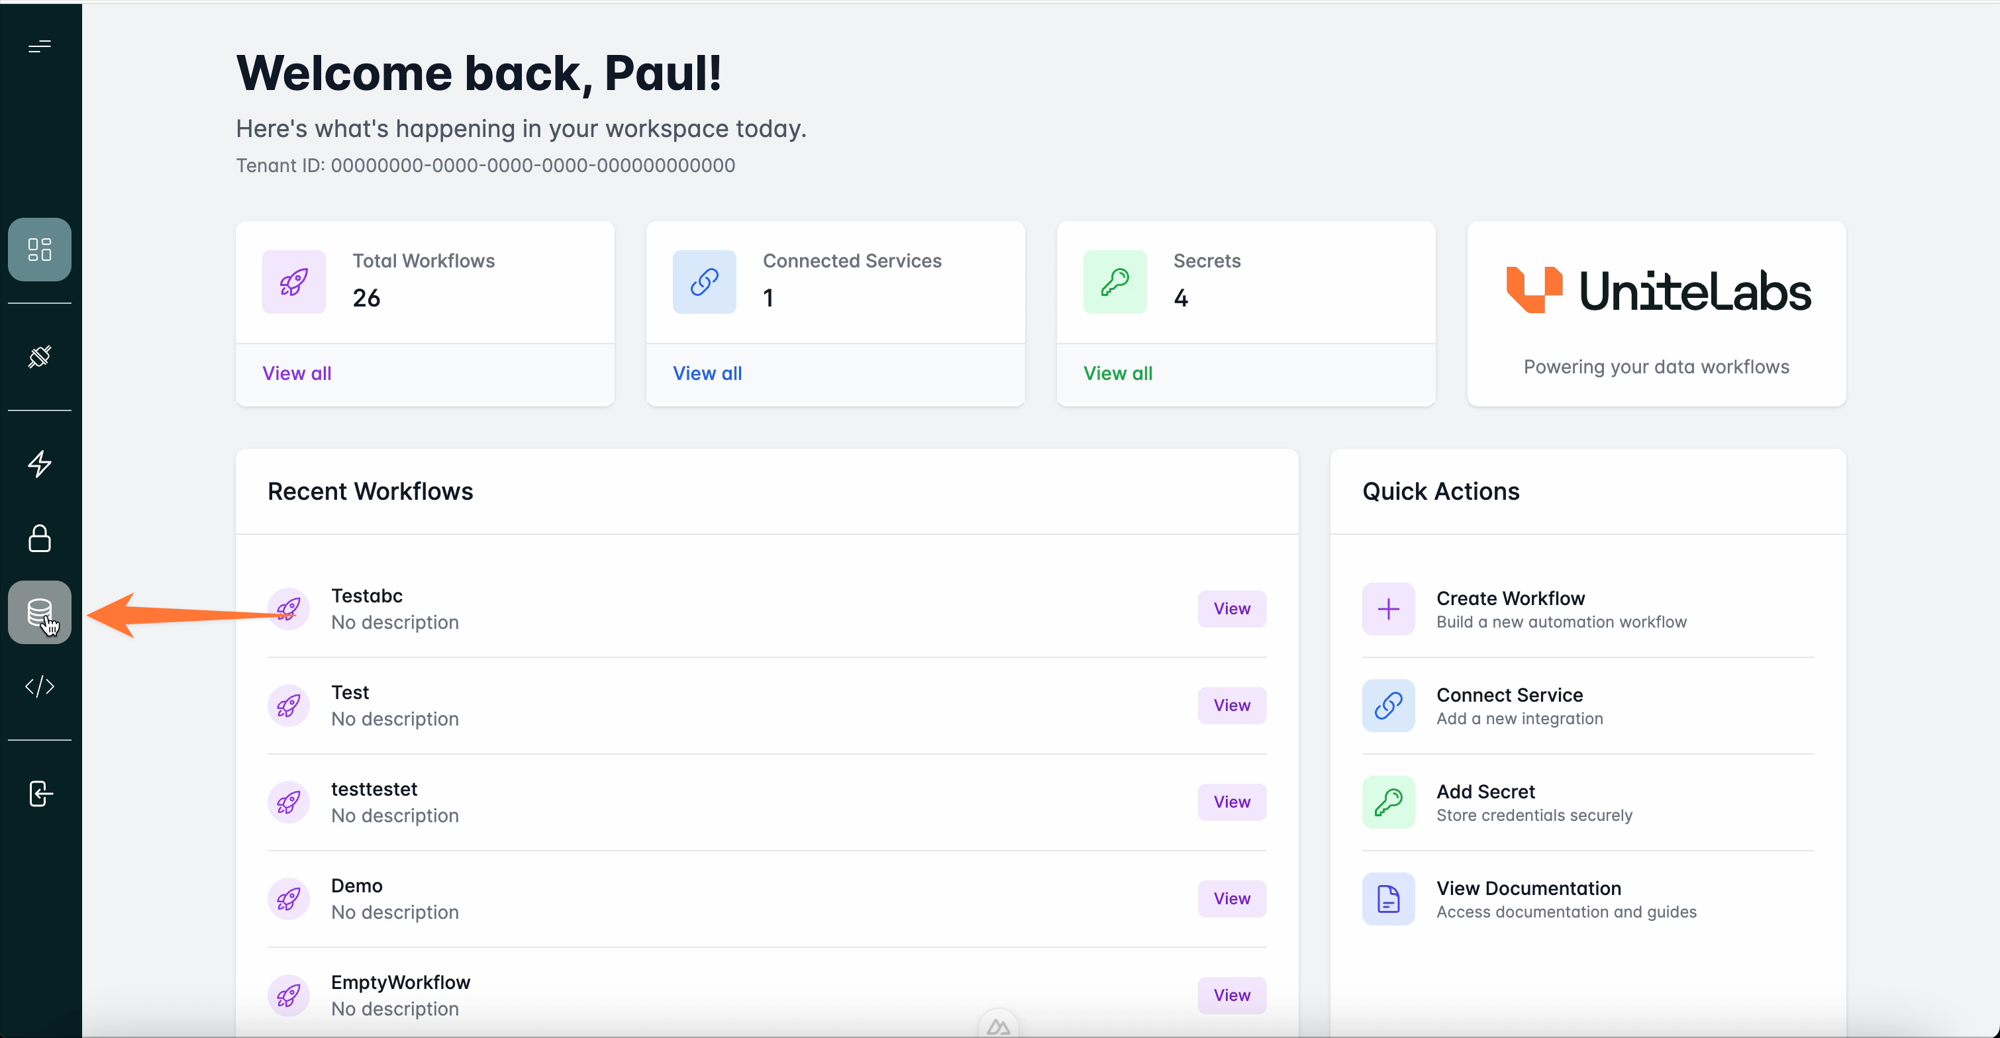The image size is (2000, 1038).
Task: Click 'Store credentials securely' text
Action: click(1534, 816)
